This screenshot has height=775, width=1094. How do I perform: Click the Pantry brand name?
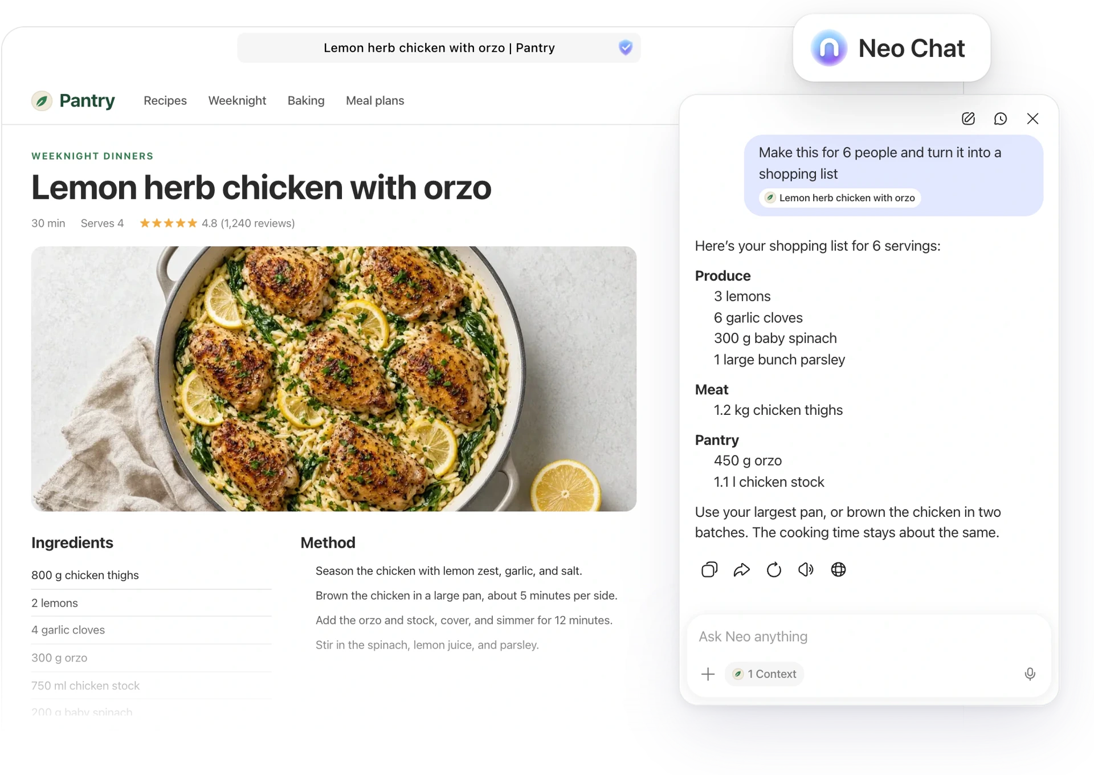tap(87, 101)
